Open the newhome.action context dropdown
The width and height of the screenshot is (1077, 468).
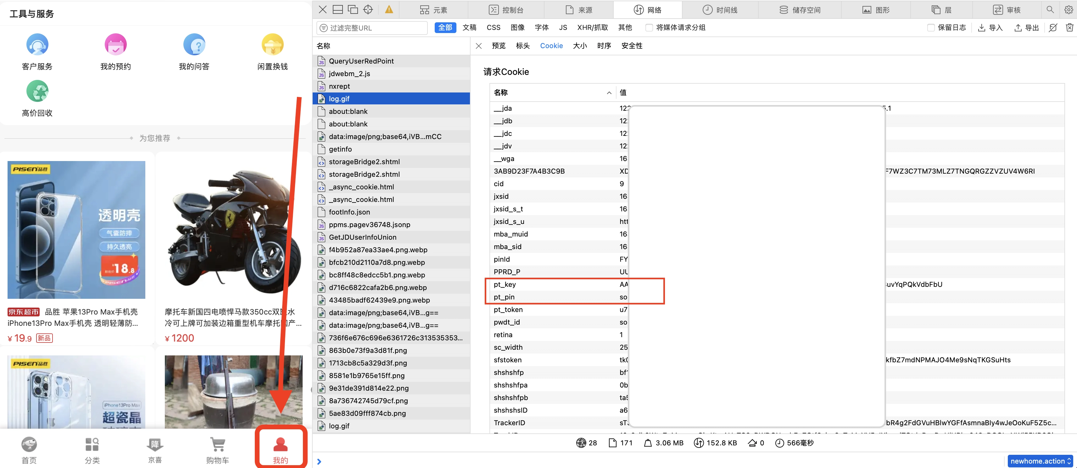pos(1040,461)
